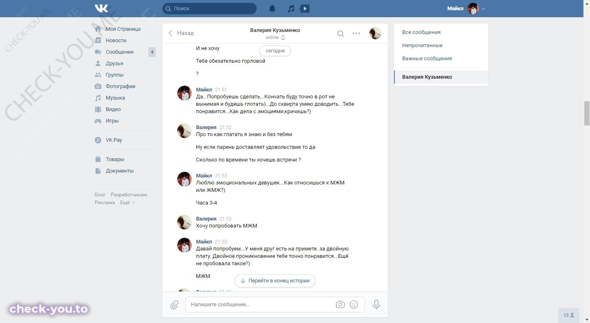Click the camera photo icon in message box
Image resolution: width=590 pixels, height=323 pixels.
point(340,305)
